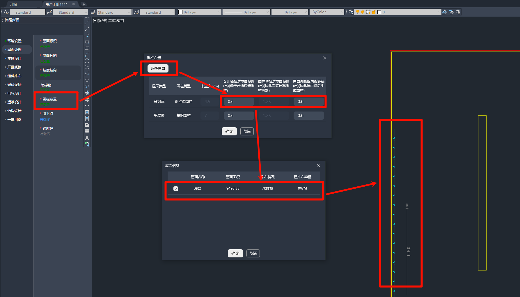Select the Line drawing tool

coord(87,22)
